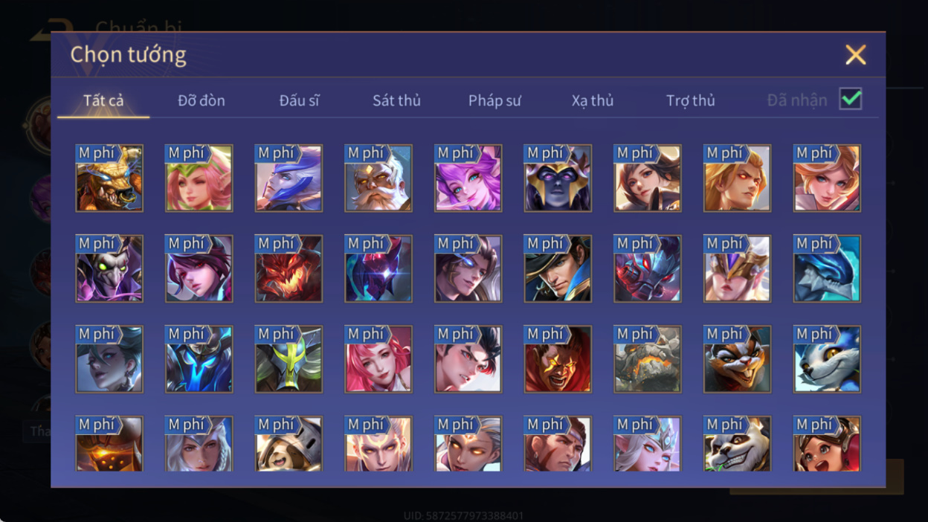928x522 pixels.
Task: Switch to the Đỡ đòn tab
Action: [202, 100]
